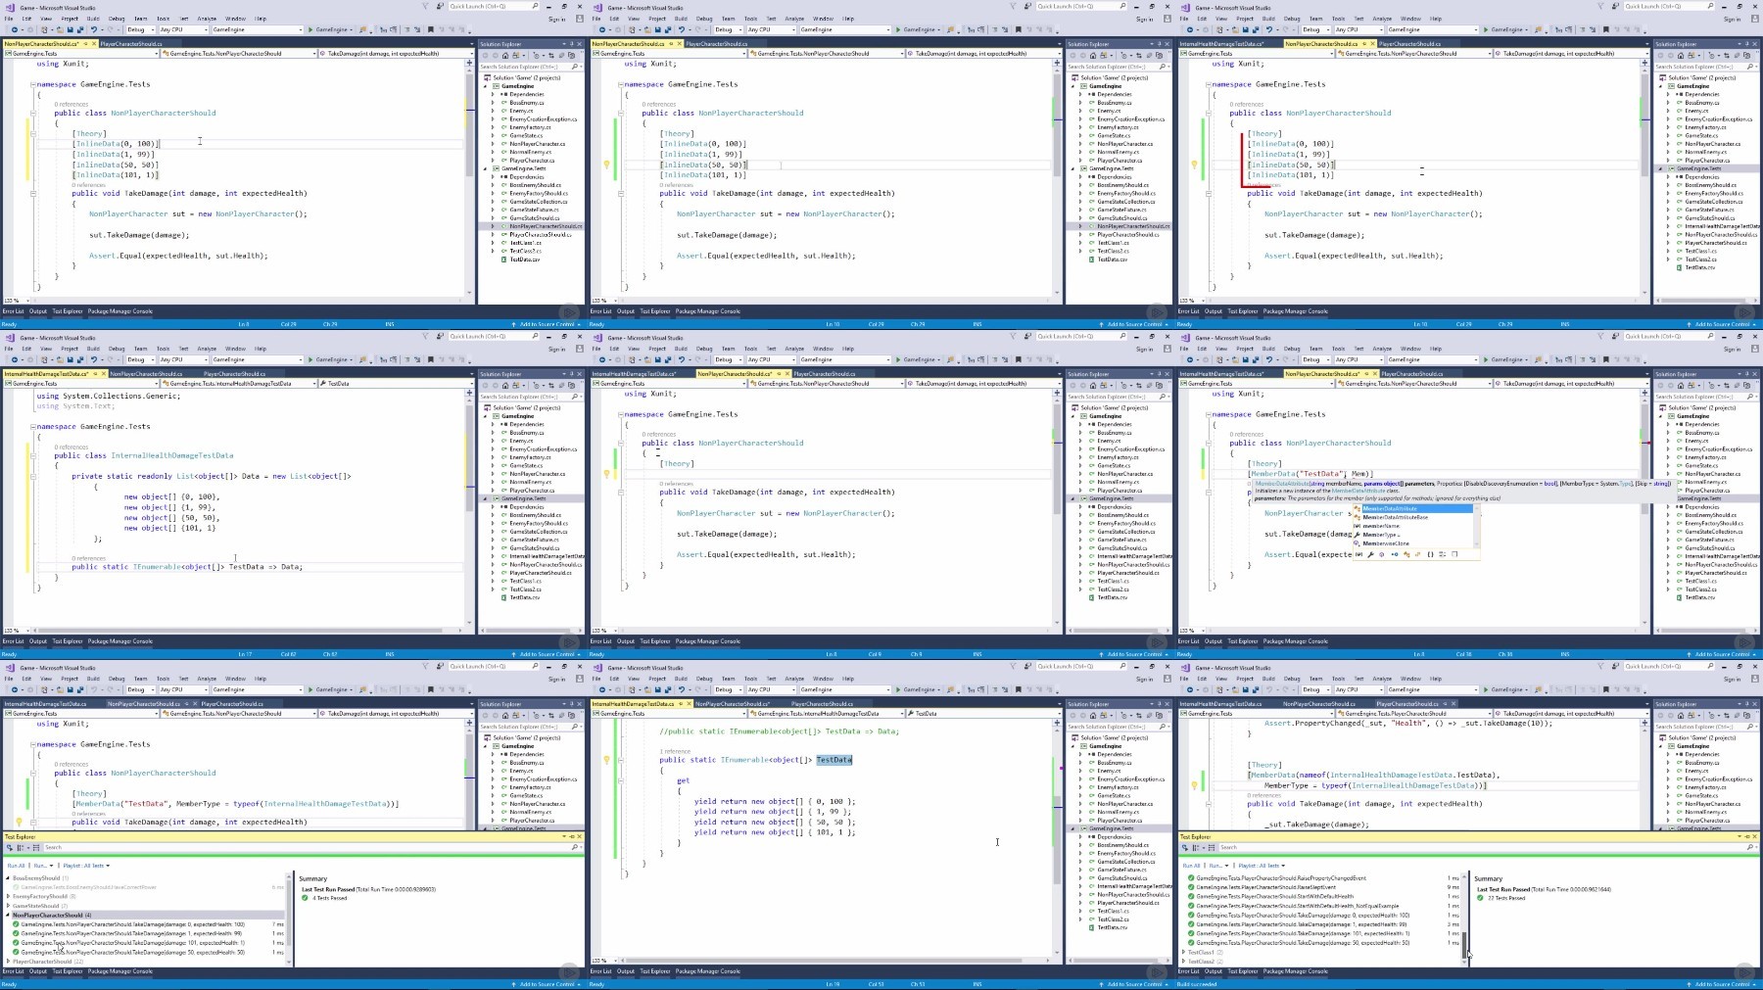Toggle hierarchy view in the 22 Tests Passed explorer
This screenshot has width=1763, height=990.
coord(1196,847)
